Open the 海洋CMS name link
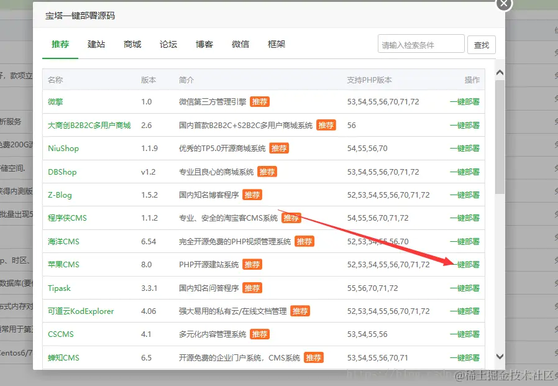558x386 pixels. (63, 241)
